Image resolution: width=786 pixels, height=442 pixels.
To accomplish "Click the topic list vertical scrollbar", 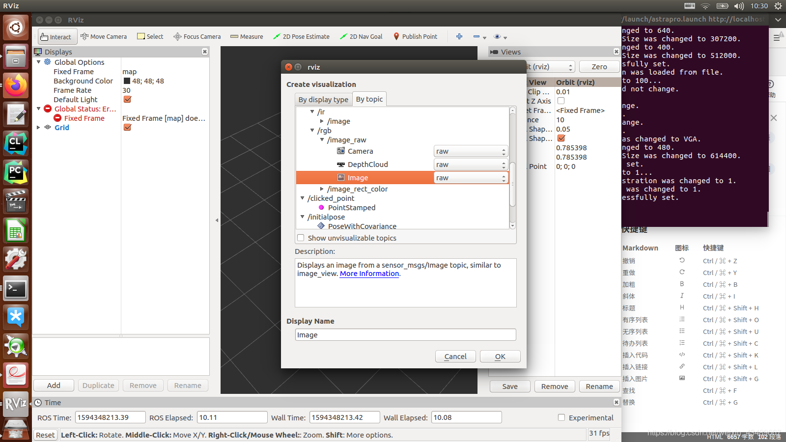I will click(512, 184).
